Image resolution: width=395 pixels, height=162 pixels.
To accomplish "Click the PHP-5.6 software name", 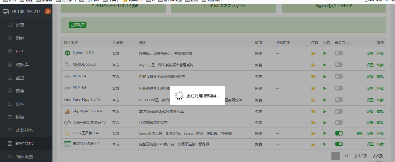I will coord(79,88).
